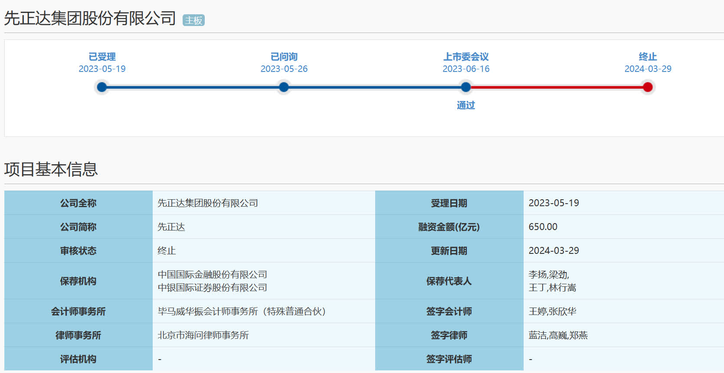Image resolution: width=724 pixels, height=373 pixels.
Task: Click the red timeline segment before 终止
Action: 557,88
